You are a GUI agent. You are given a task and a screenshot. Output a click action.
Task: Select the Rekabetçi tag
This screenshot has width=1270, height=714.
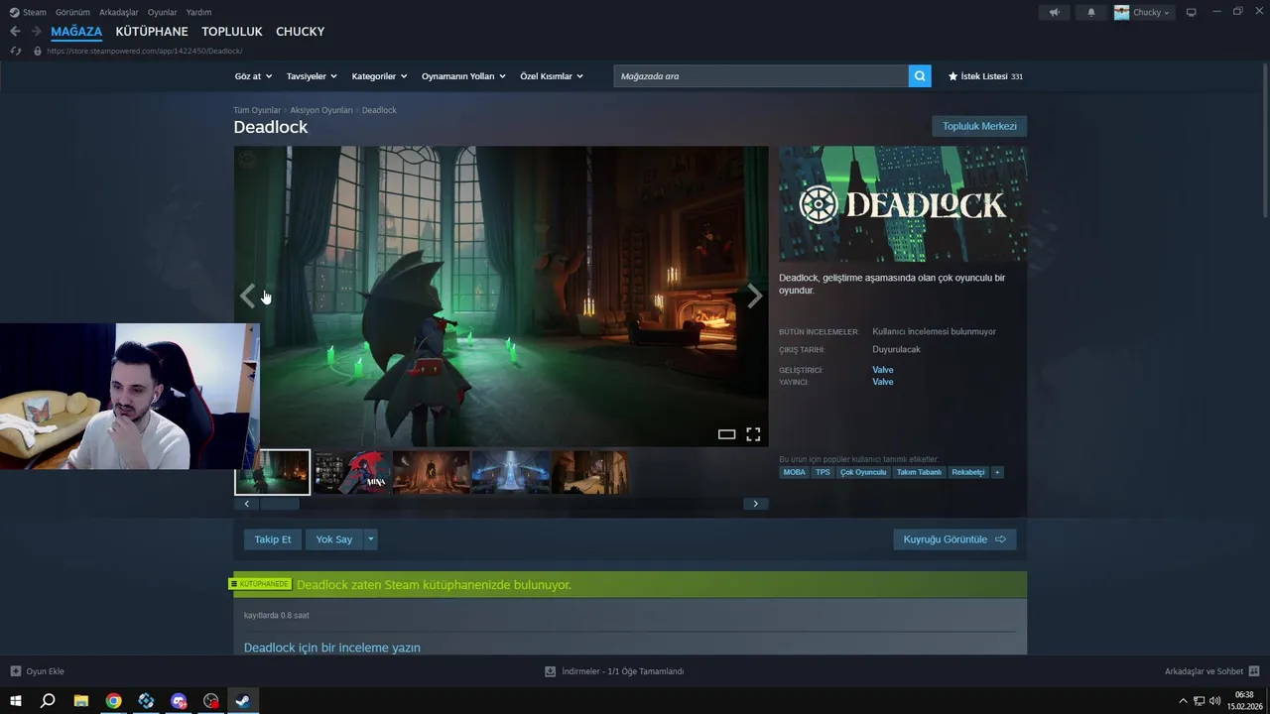968,472
